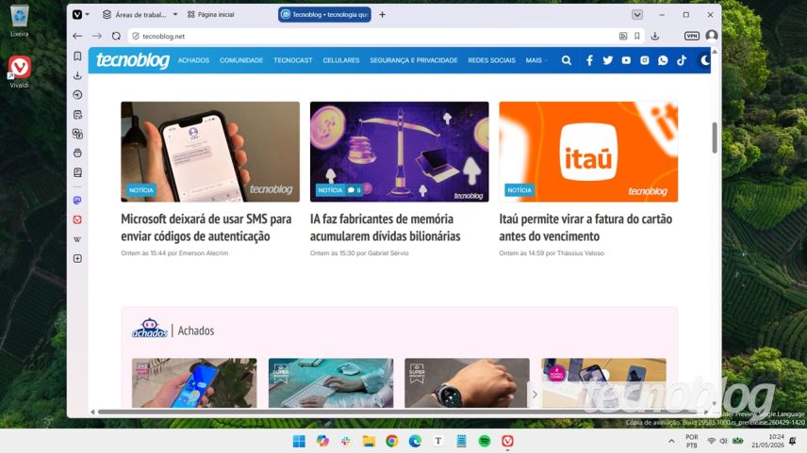
Task: Open the Achados section heading
Action: [195, 331]
